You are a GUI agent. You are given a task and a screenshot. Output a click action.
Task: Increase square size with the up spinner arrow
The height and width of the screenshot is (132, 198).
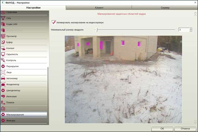(191, 29)
